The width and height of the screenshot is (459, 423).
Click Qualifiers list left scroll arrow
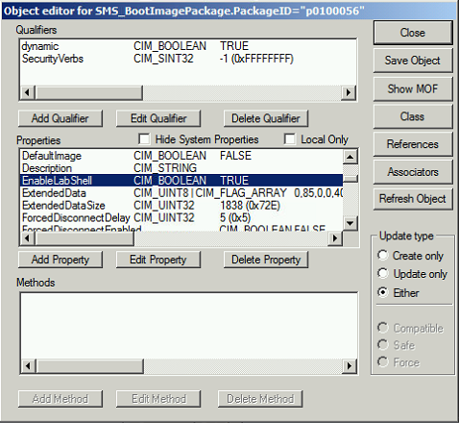(x=27, y=92)
